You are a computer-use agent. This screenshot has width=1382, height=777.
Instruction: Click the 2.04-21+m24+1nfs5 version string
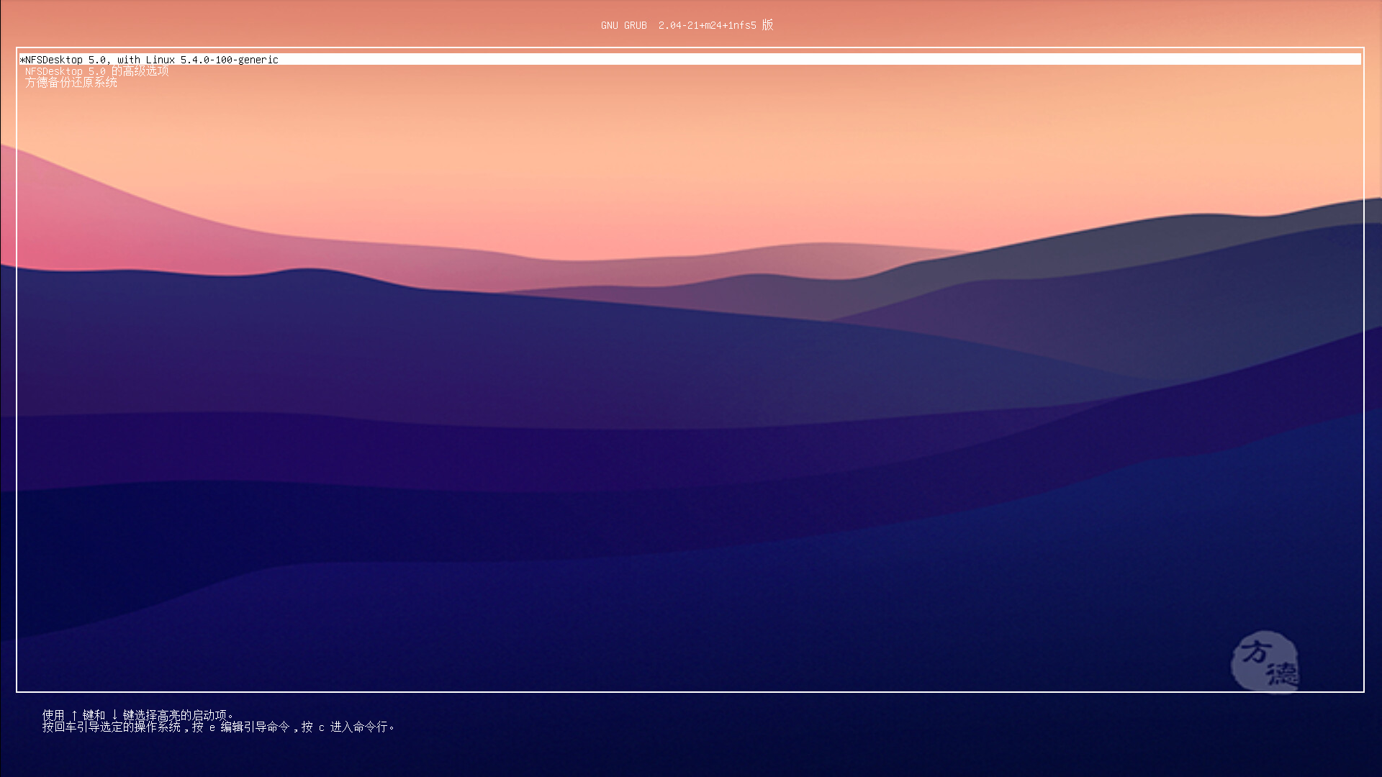707,25
